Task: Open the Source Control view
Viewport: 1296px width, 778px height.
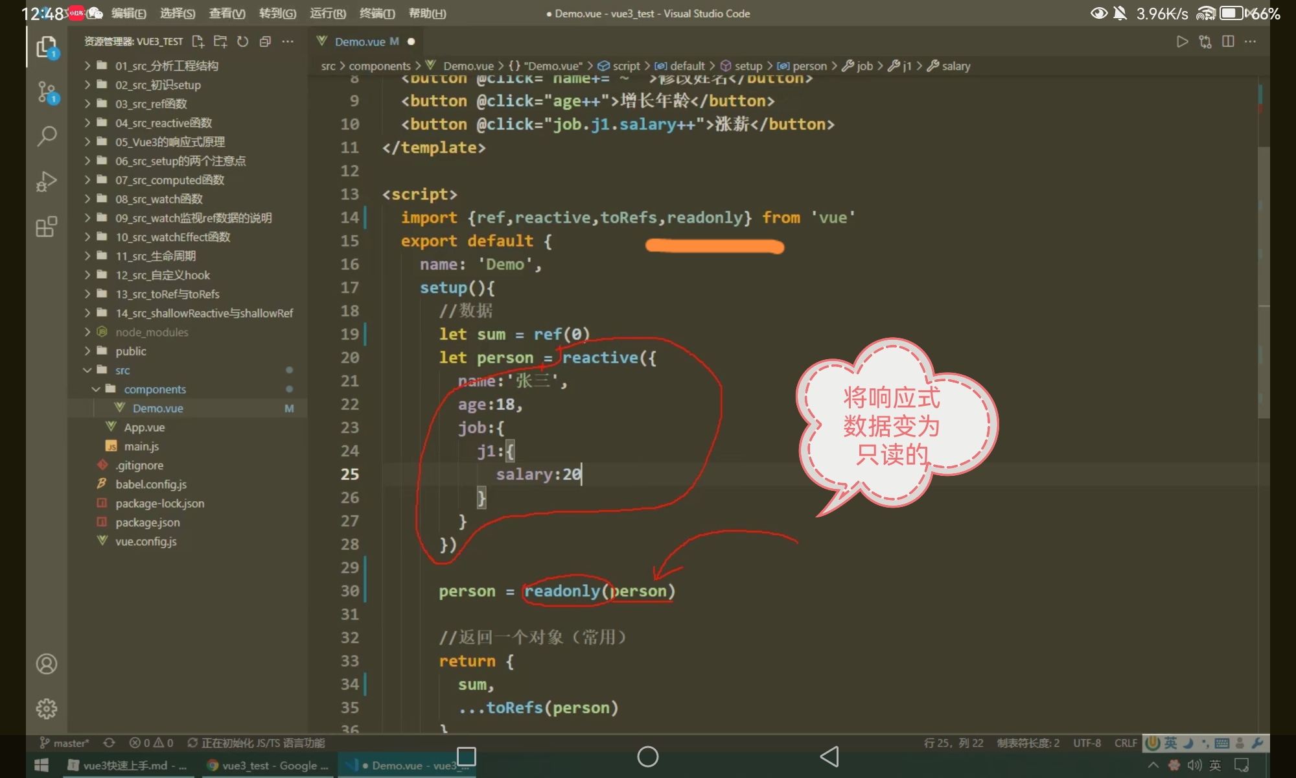Action: point(47,91)
